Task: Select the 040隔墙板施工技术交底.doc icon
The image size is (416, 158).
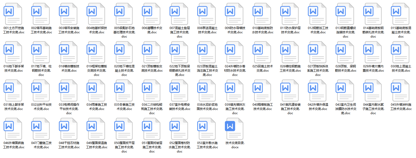Action: [262, 90]
